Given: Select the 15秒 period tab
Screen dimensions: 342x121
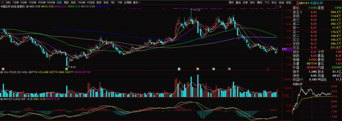Looking at the screenshot, I should point(120,2).
